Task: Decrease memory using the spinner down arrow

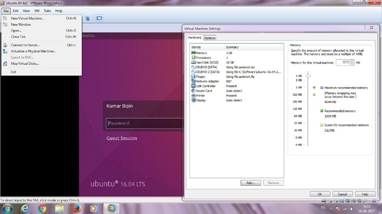Action: (352, 64)
